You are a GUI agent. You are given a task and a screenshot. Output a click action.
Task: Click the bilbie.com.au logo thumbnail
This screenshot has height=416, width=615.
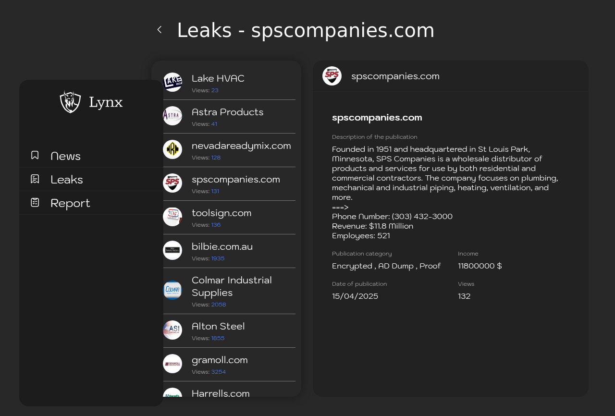coord(172,250)
